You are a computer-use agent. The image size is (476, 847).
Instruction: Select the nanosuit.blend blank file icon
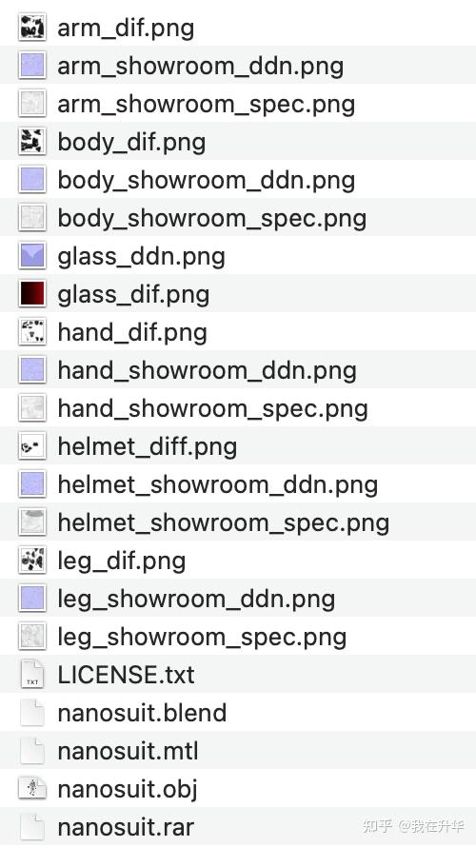coord(31,712)
